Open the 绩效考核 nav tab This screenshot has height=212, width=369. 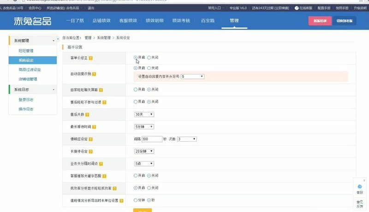click(x=181, y=21)
